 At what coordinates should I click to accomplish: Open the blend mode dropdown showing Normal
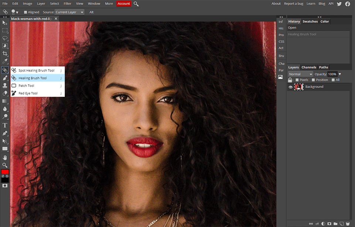300,74
